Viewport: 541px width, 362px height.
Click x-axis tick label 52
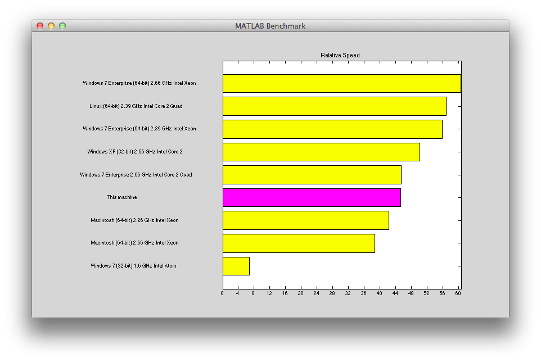427,293
